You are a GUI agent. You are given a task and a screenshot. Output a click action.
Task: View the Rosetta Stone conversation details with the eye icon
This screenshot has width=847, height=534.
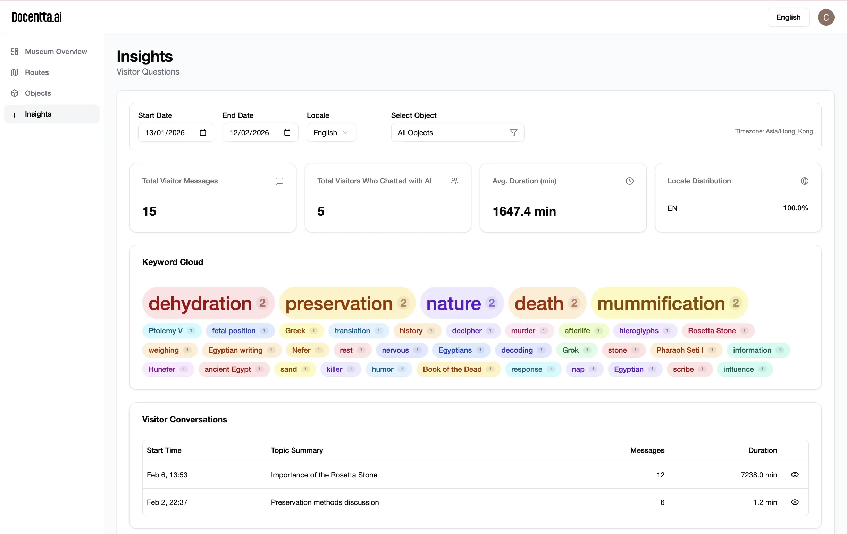(795, 475)
